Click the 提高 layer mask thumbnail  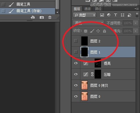click(98, 63)
